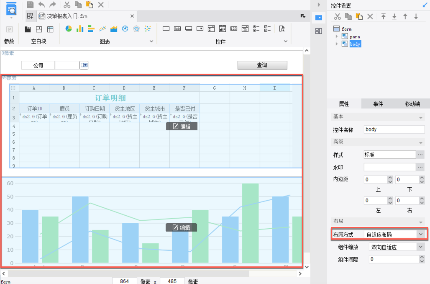Open the 水印 ellipsis button
The width and height of the screenshot is (430, 284).
pyautogui.click(x=420, y=167)
